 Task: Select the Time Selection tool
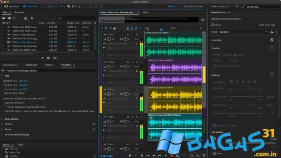point(79,6)
